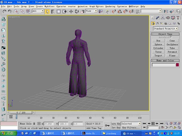This screenshot has height=136, width=182.
Task: Open Layer Manager icon
Action: (178, 11)
